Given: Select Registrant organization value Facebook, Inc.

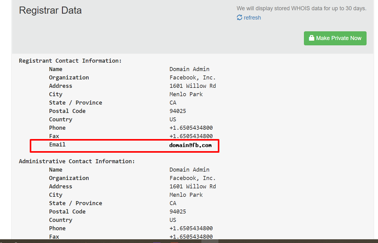Looking at the screenshot, I should tap(193, 78).
